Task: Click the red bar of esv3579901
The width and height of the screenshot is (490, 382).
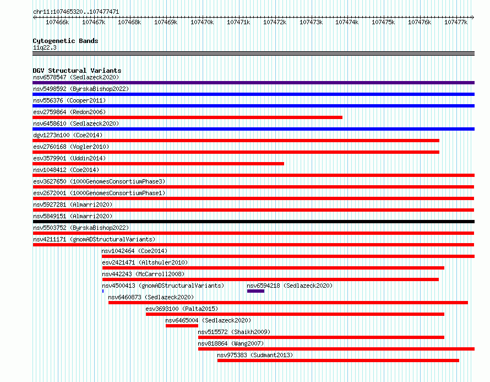Action: pos(158,164)
